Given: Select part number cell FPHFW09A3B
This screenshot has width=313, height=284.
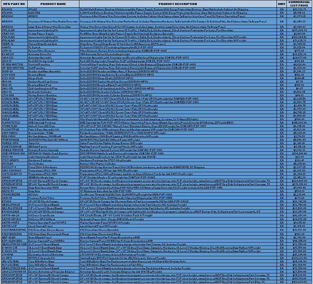Looking at the screenshot, I should tap(14, 140).
